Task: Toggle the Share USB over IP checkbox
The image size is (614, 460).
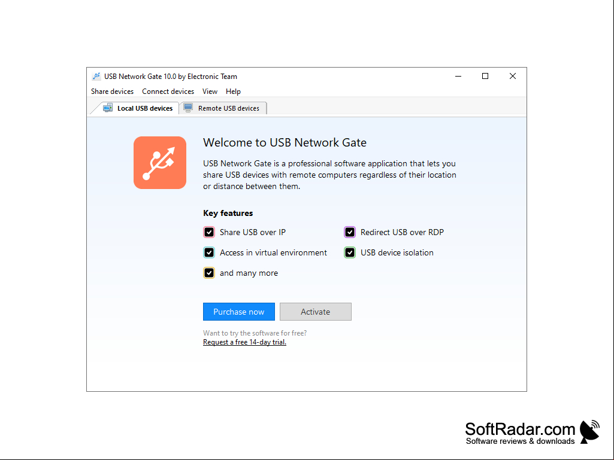Action: point(209,232)
